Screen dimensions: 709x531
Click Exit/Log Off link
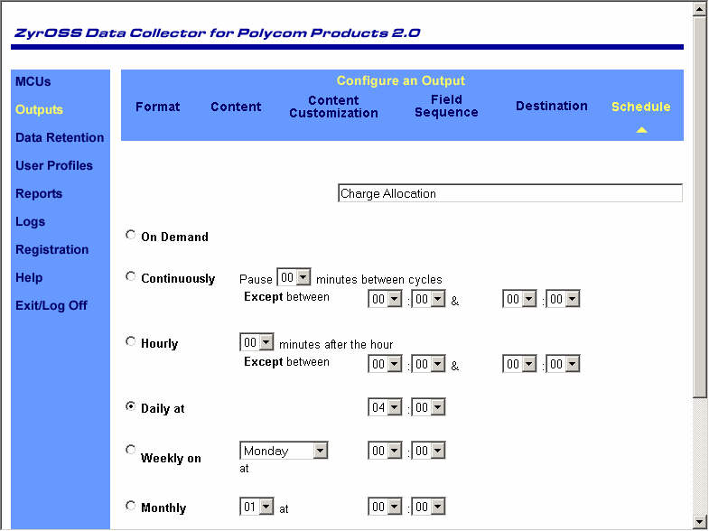point(51,306)
